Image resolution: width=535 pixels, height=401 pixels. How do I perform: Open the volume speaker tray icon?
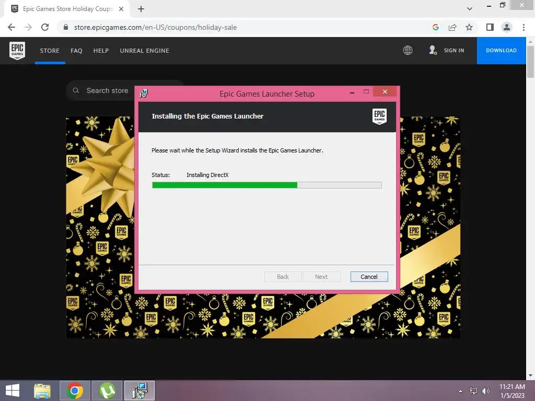pyautogui.click(x=486, y=391)
